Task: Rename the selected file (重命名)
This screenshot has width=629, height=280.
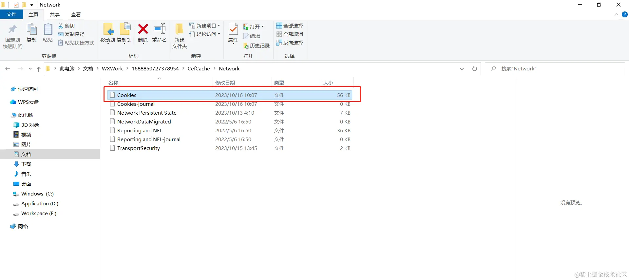Action: tap(160, 33)
